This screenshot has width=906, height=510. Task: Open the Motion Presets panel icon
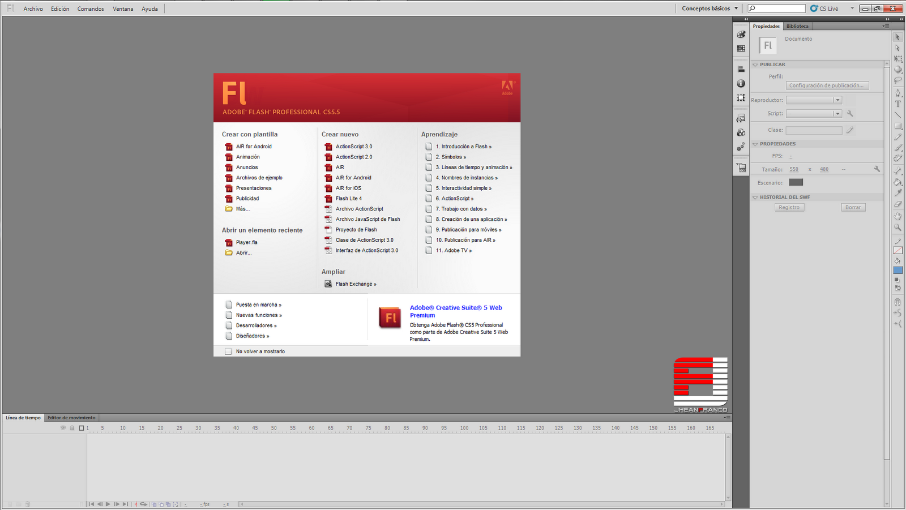(x=741, y=147)
